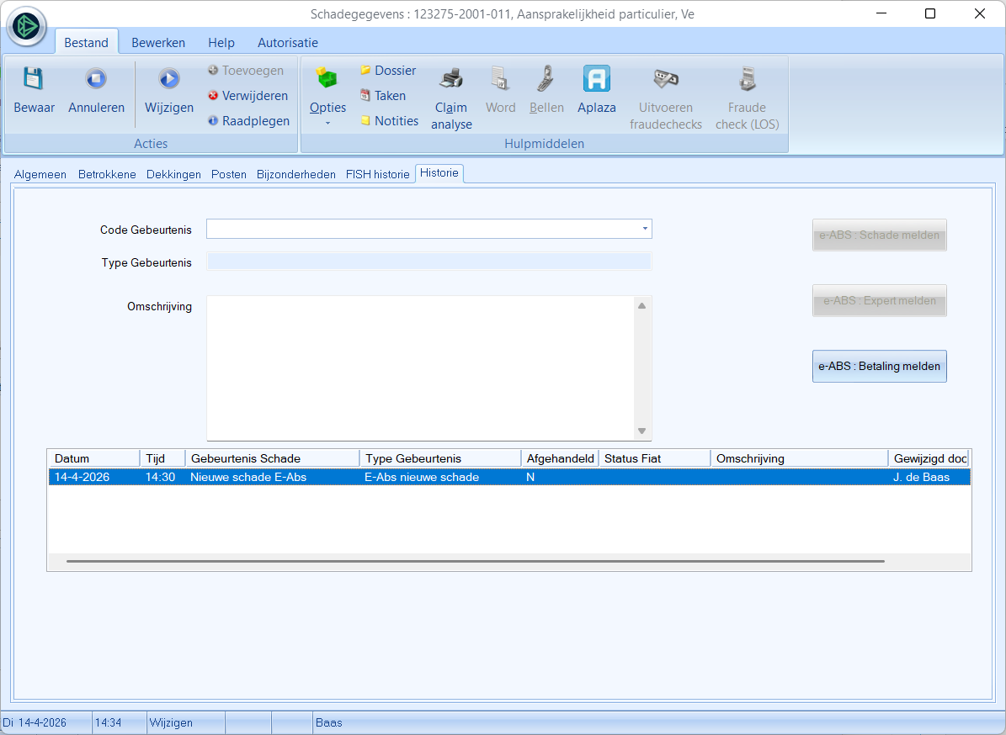This screenshot has height=735, width=1006.
Task: Sort by Gebeurtenis Schade column header
Action: click(273, 458)
